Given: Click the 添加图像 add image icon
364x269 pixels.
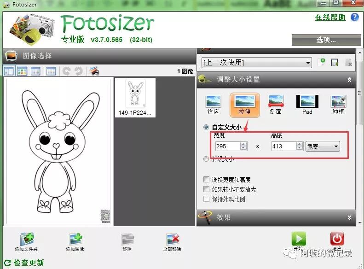Looking at the screenshot, I should (75, 239).
